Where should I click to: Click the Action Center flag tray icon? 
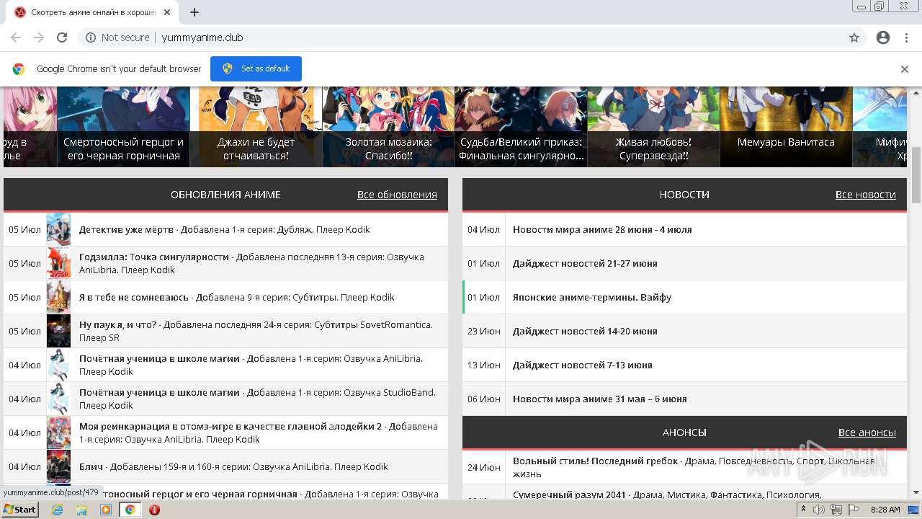click(x=853, y=510)
